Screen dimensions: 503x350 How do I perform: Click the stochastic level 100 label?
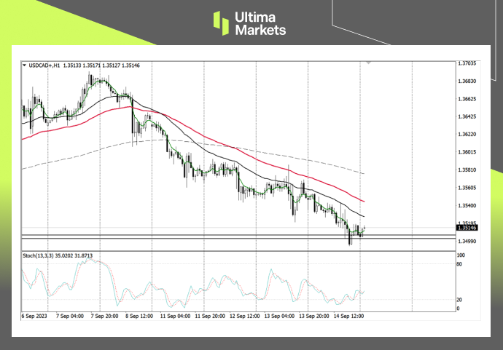[x=461, y=256]
